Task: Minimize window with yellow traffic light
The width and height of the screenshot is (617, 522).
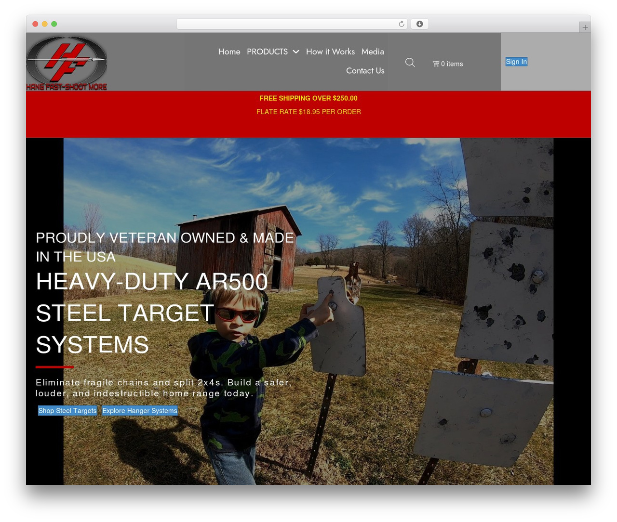Action: pos(45,24)
